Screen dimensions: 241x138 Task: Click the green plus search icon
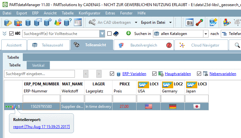[129, 33]
